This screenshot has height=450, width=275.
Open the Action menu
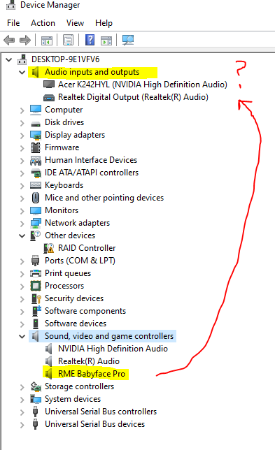(x=43, y=23)
